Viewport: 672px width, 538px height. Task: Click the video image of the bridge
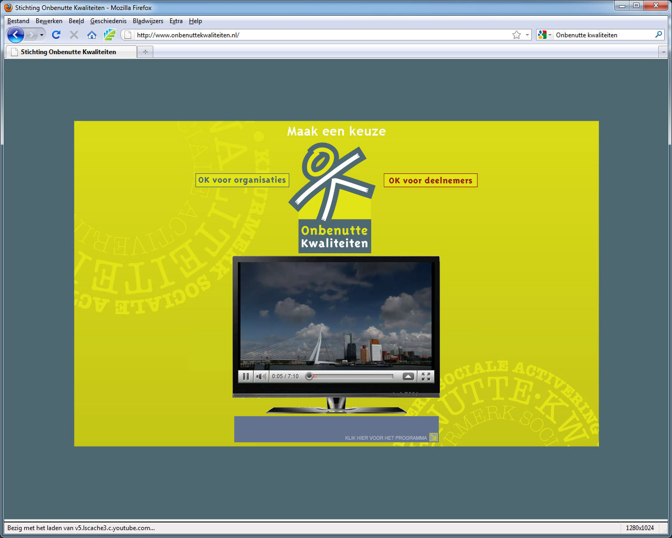(x=336, y=315)
